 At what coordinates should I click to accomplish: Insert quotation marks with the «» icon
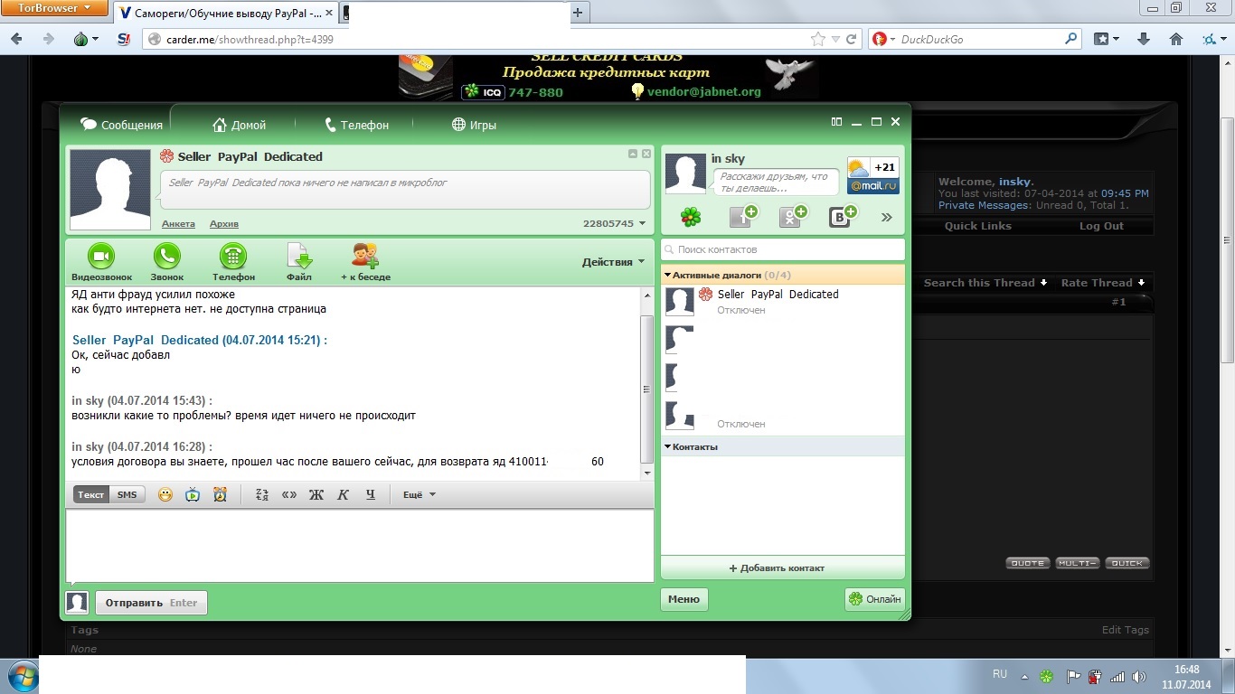(x=289, y=494)
